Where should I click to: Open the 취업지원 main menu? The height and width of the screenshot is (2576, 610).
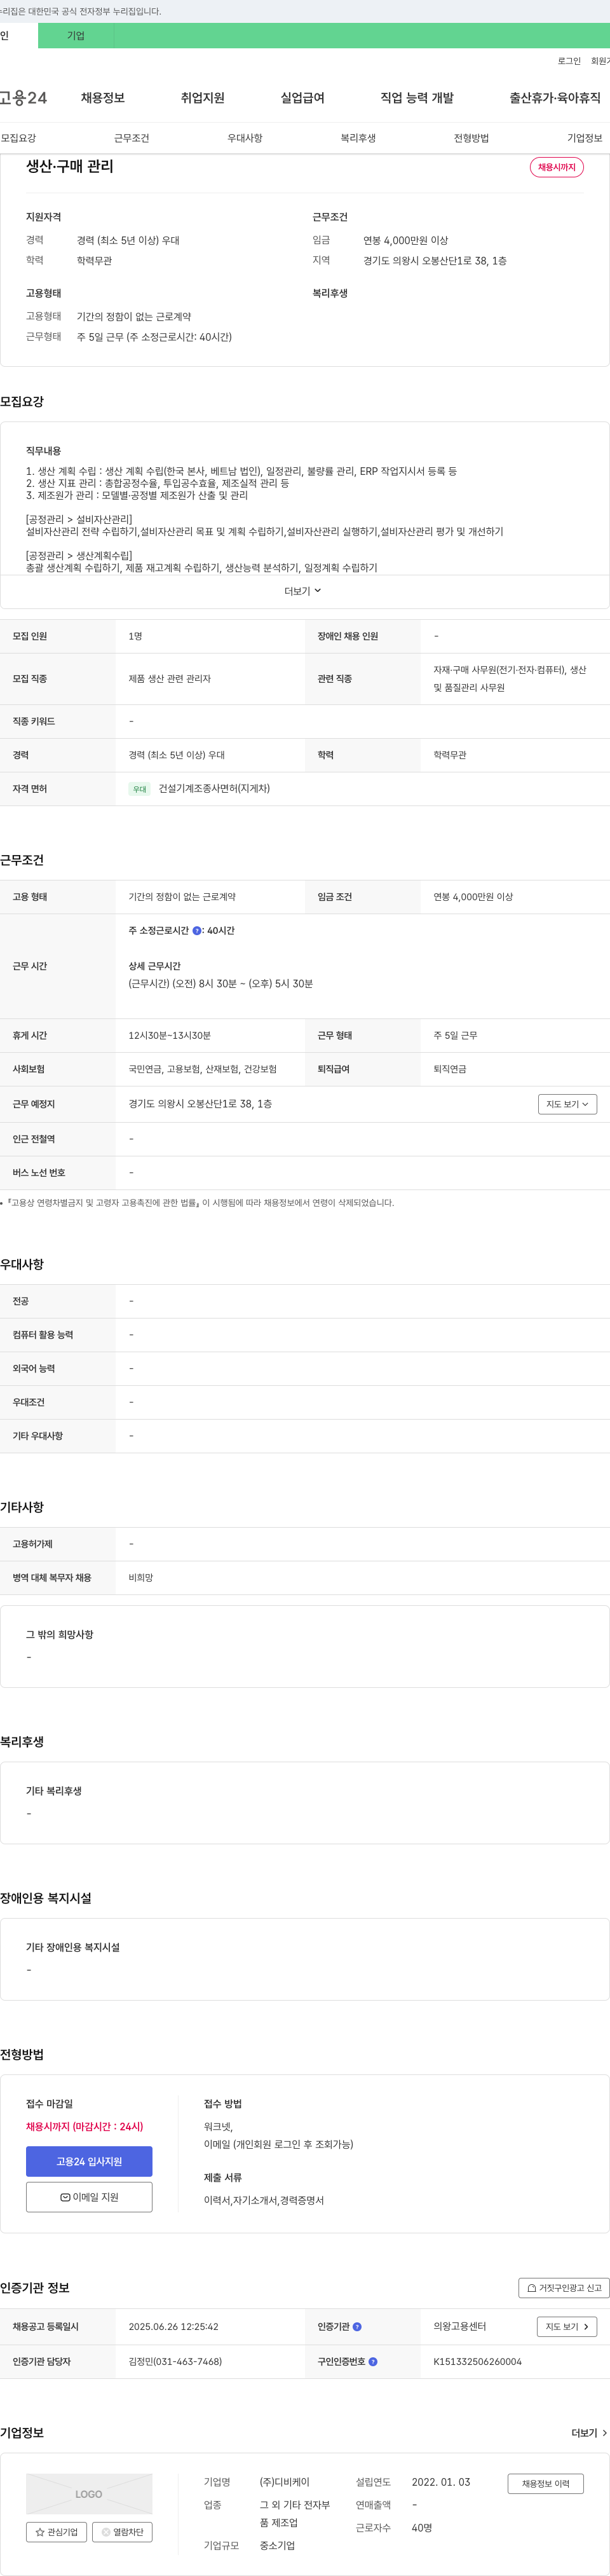coord(203,97)
